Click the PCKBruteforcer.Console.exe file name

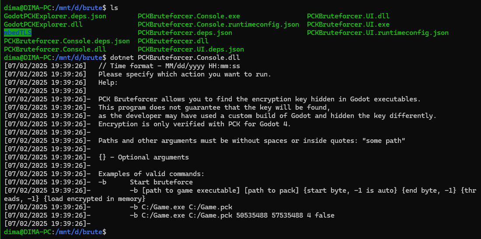point(189,16)
